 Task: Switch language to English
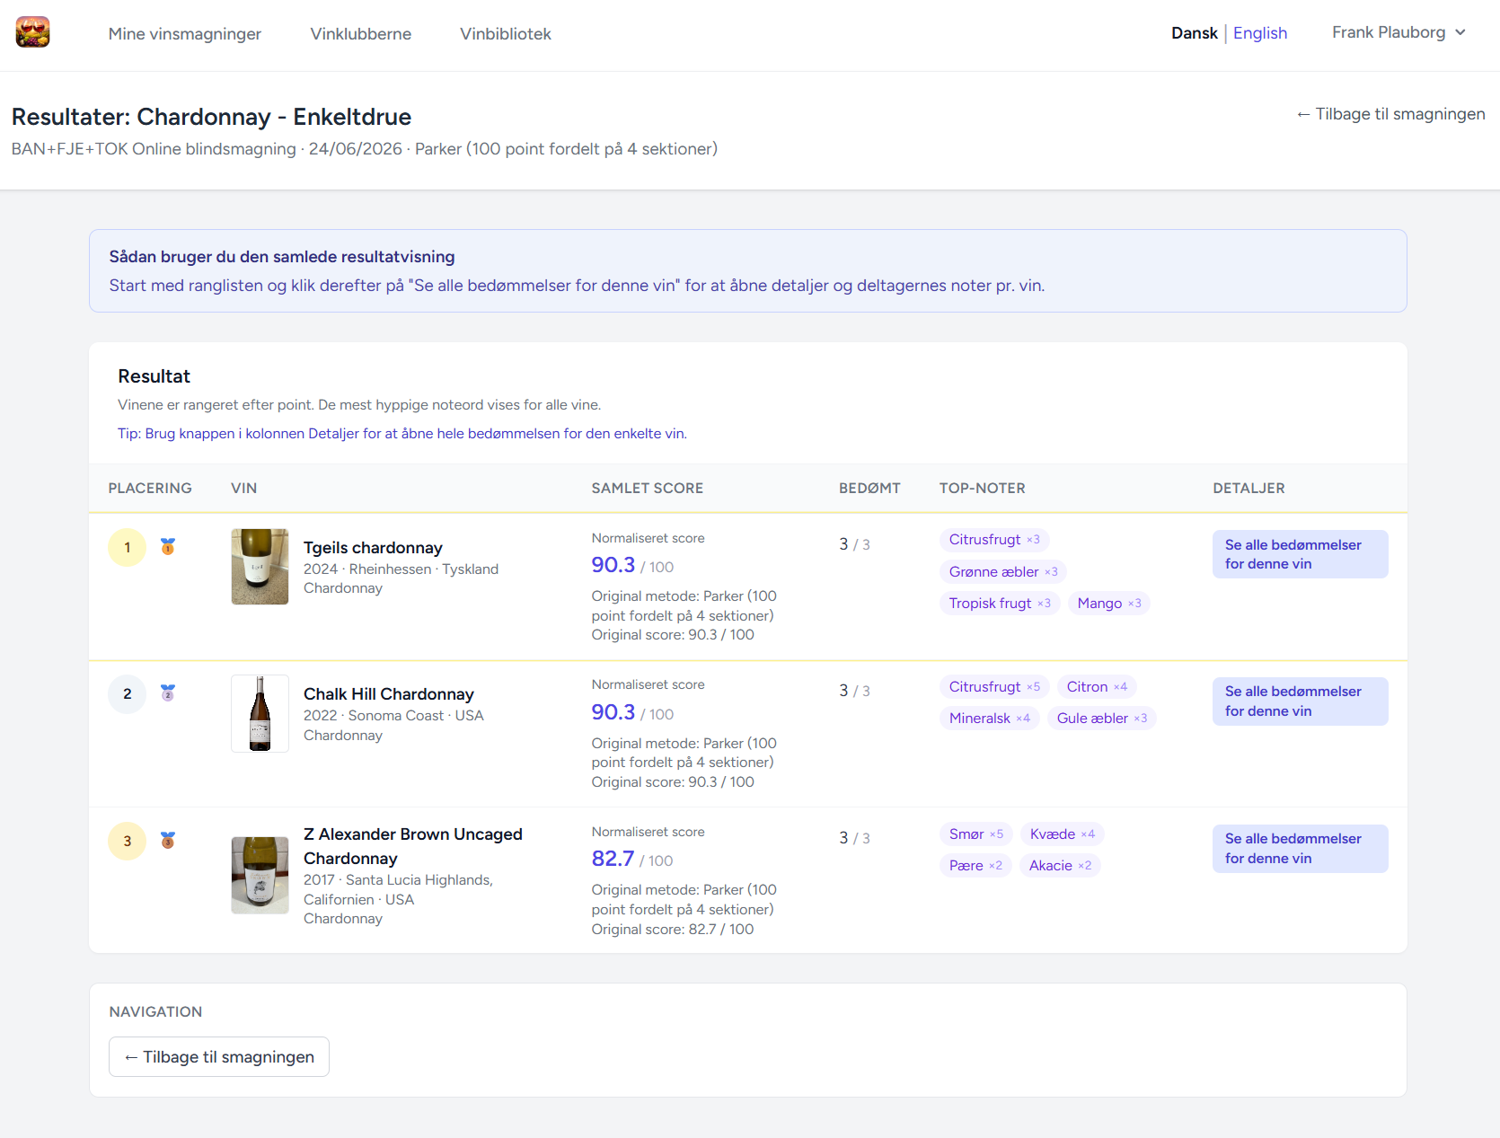click(x=1260, y=33)
